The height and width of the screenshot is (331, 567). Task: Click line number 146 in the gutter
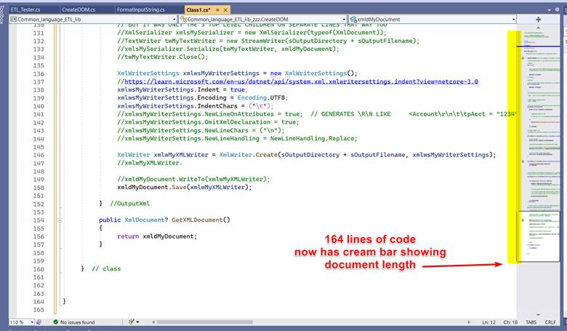39,155
